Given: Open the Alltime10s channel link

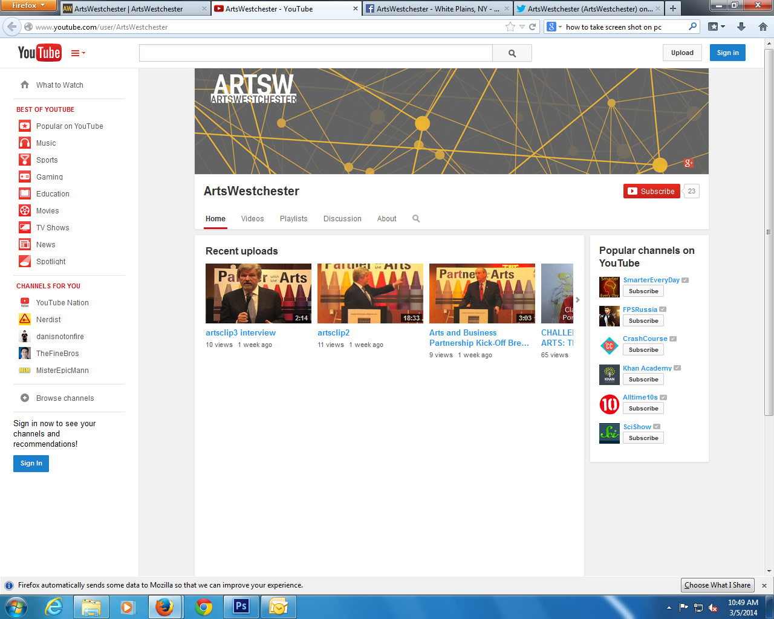Looking at the screenshot, I should coord(640,397).
